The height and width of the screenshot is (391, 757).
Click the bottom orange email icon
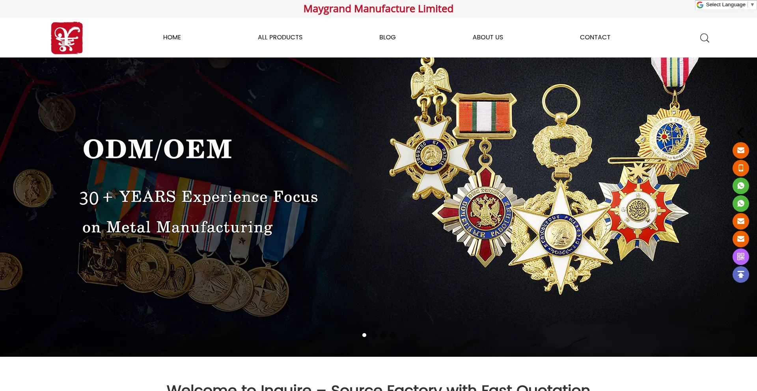click(x=741, y=239)
